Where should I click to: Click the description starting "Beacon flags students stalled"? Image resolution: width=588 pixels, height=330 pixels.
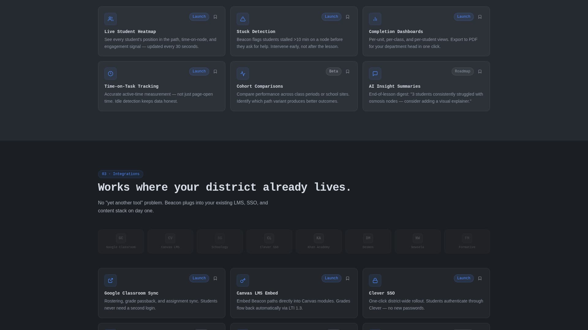290,43
